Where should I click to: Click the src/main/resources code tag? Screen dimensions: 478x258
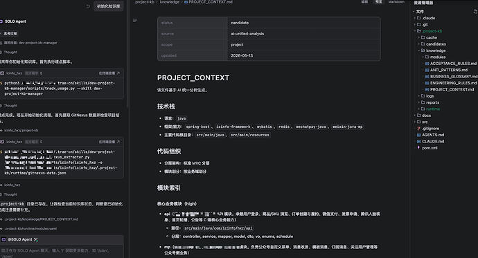(x=249, y=135)
